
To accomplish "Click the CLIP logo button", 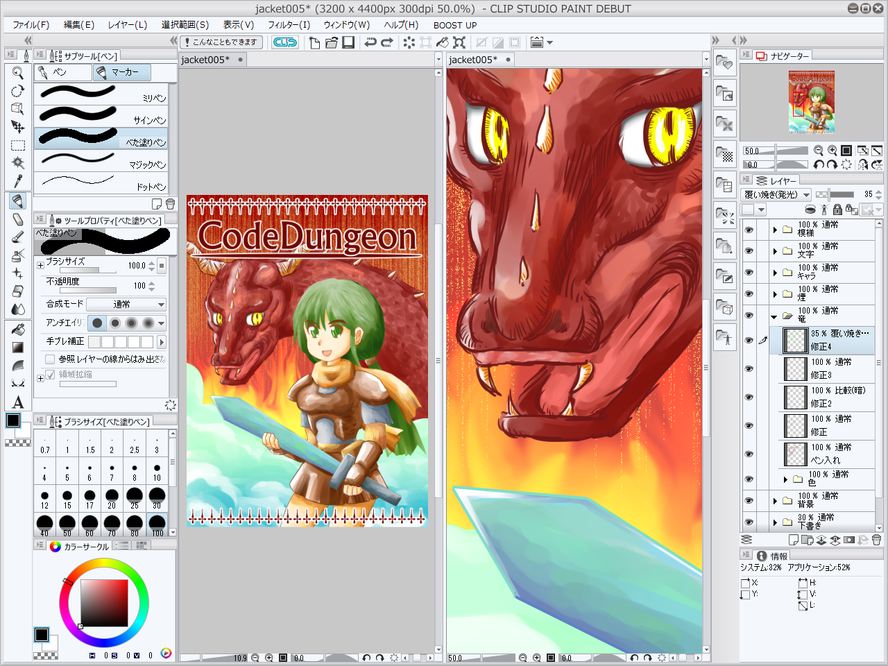I will pyautogui.click(x=284, y=42).
